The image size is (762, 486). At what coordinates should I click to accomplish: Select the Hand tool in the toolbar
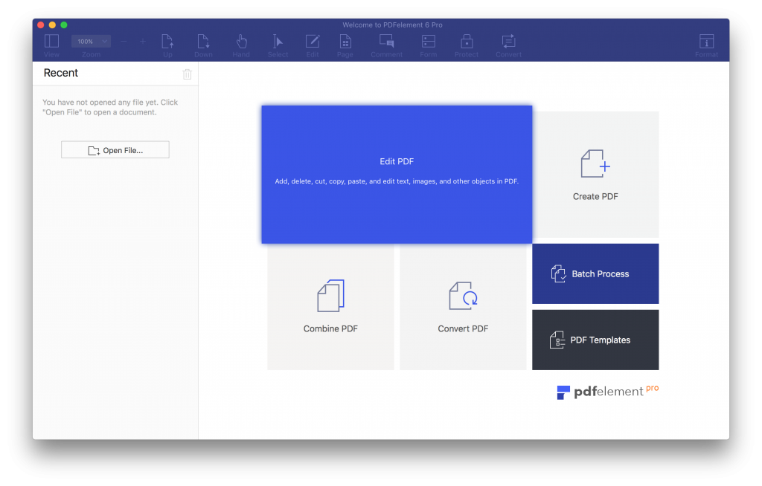coord(241,43)
